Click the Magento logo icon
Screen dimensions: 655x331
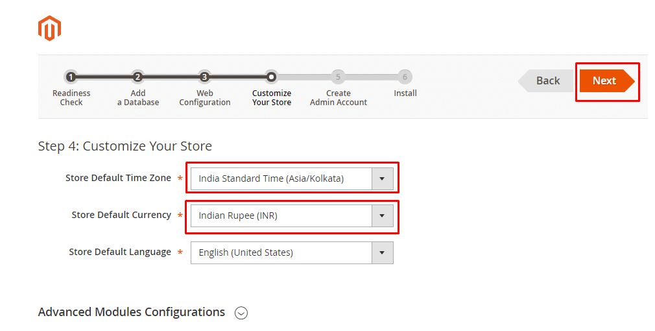click(49, 28)
